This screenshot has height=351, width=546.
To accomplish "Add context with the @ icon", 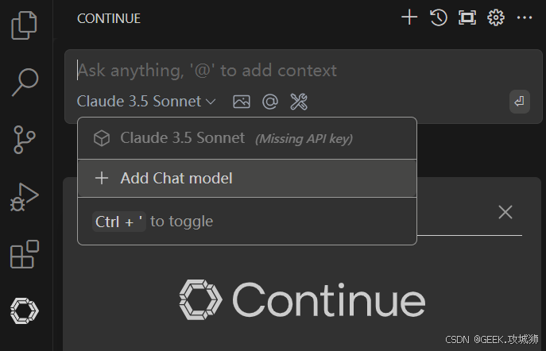I will click(x=269, y=101).
